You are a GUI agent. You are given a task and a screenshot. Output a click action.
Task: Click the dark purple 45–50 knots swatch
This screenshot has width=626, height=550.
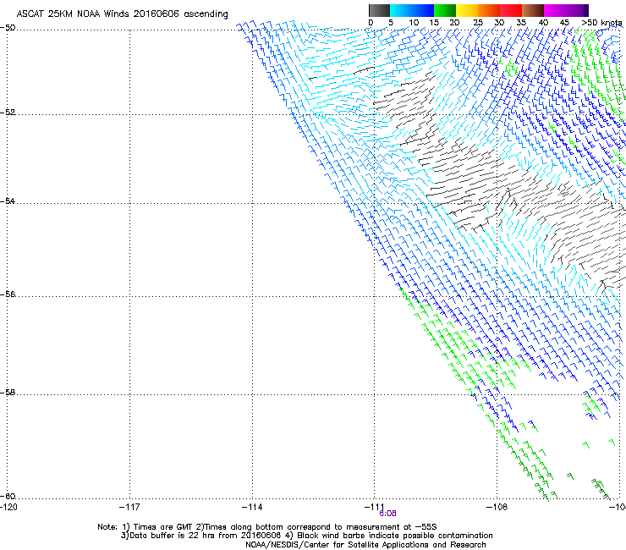tap(577, 10)
